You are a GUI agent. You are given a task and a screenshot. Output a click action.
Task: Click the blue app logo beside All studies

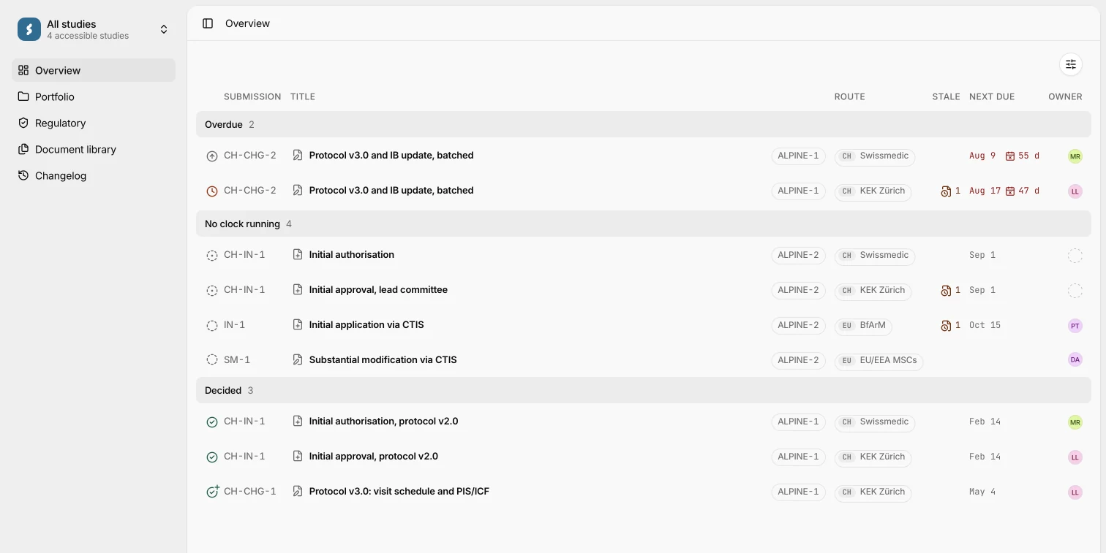coord(29,29)
